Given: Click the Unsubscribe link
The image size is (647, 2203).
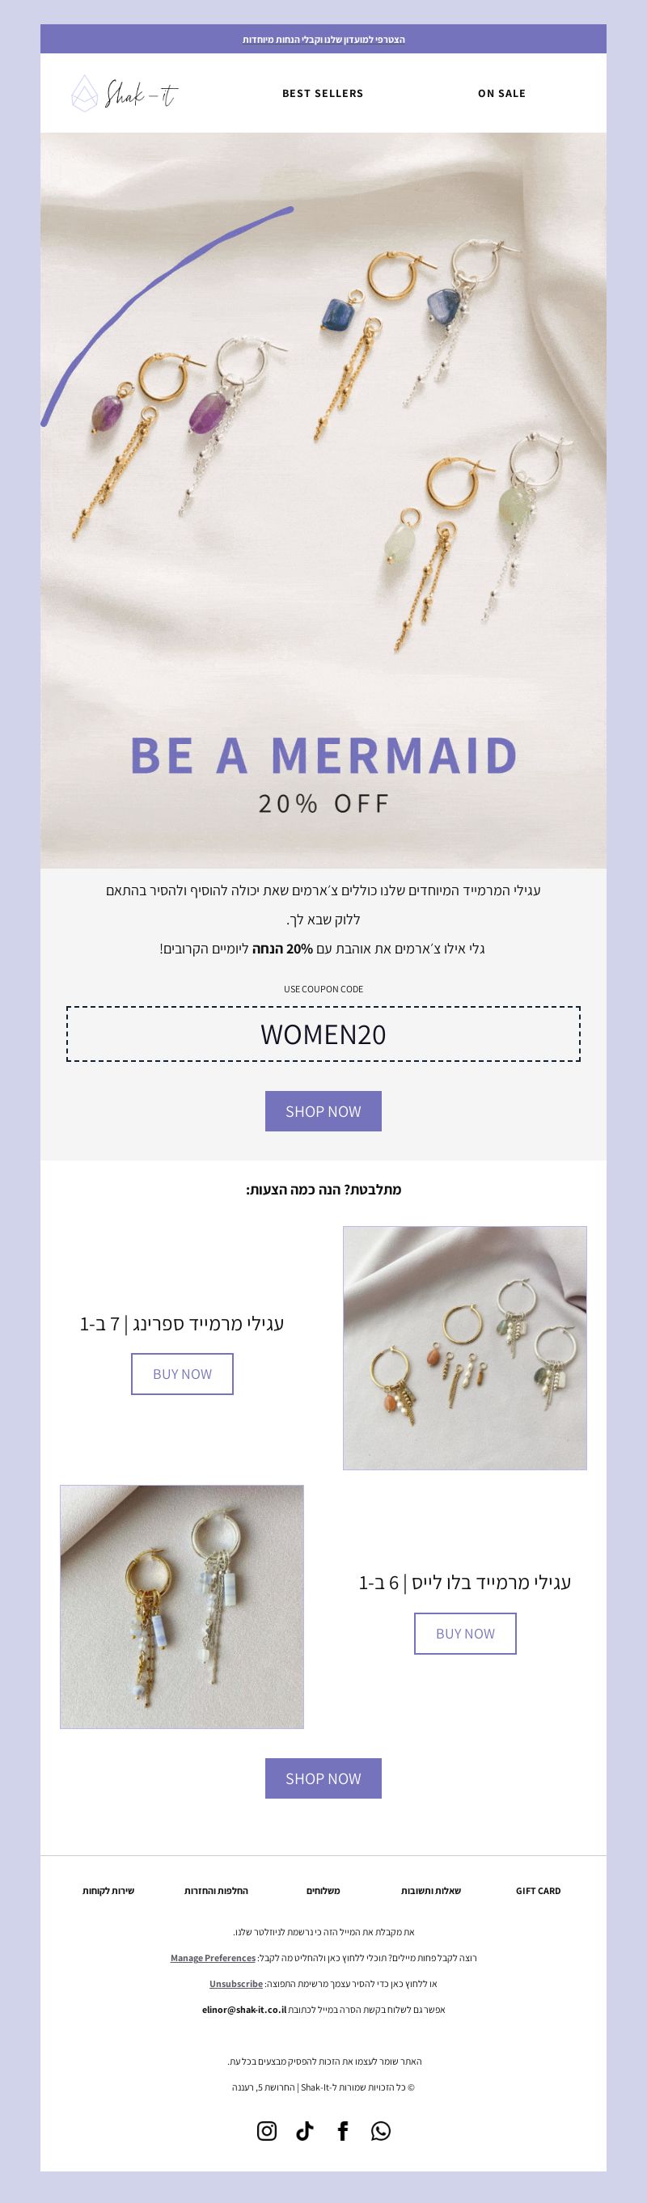Looking at the screenshot, I should tap(236, 1983).
